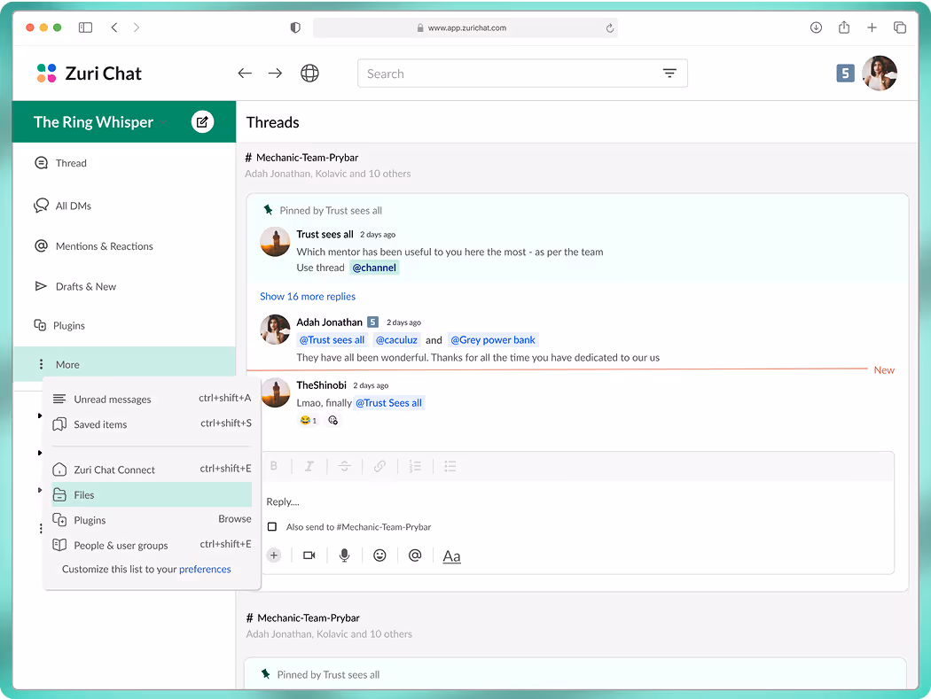931x699 pixels.
Task: Expand Show 16 more replies
Action: coord(308,296)
